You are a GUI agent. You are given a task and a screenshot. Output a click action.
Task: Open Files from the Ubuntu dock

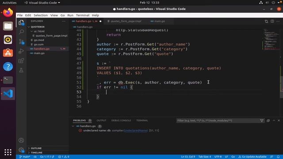click(8, 26)
